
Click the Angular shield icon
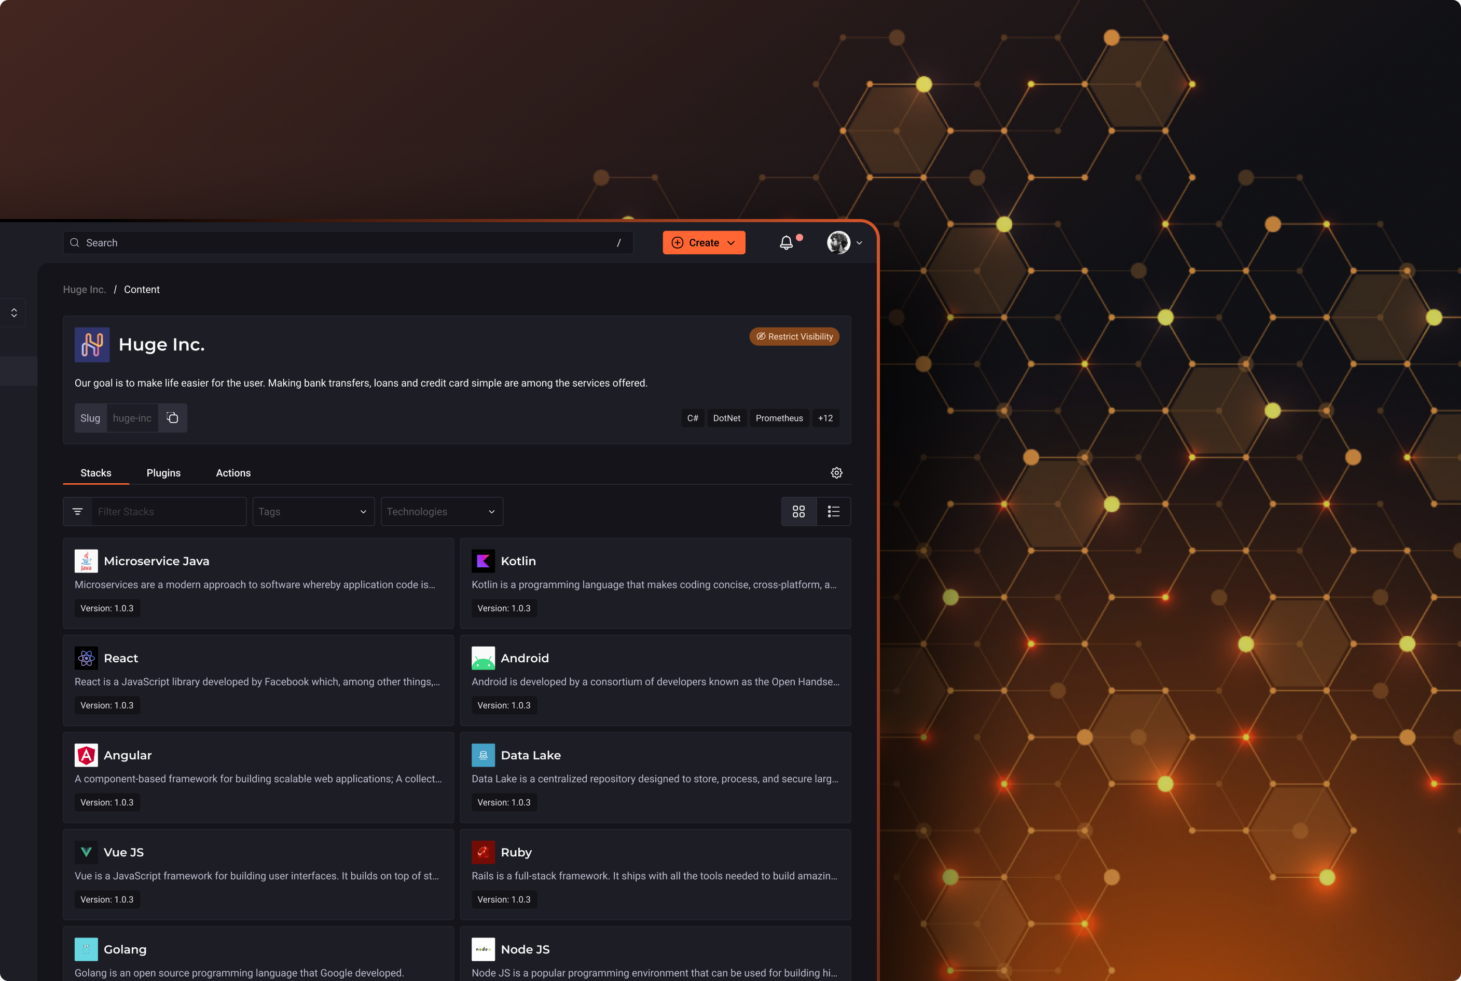coord(86,755)
